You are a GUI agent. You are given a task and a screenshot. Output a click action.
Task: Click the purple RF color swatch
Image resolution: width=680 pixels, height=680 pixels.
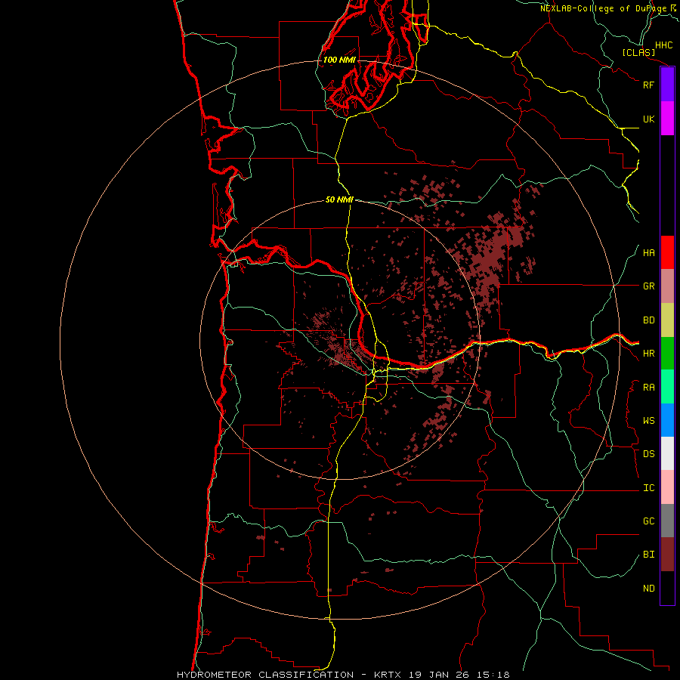667,85
